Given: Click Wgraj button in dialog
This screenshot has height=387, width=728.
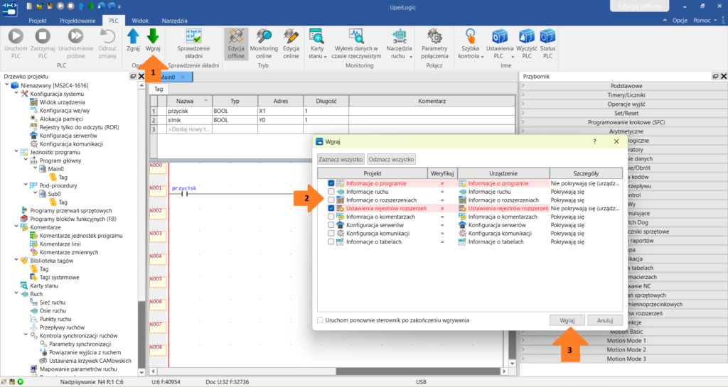Looking at the screenshot, I should coord(567,320).
